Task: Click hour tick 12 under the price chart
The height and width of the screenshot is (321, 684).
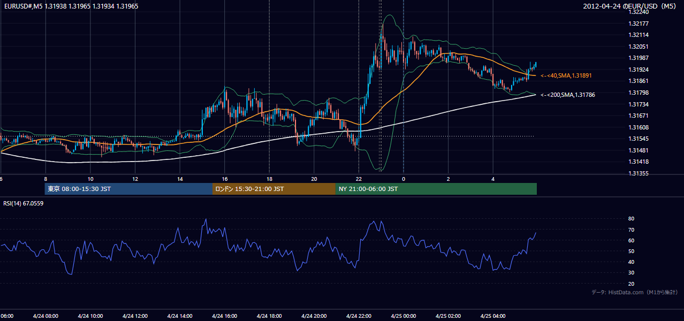Action: (x=135, y=179)
